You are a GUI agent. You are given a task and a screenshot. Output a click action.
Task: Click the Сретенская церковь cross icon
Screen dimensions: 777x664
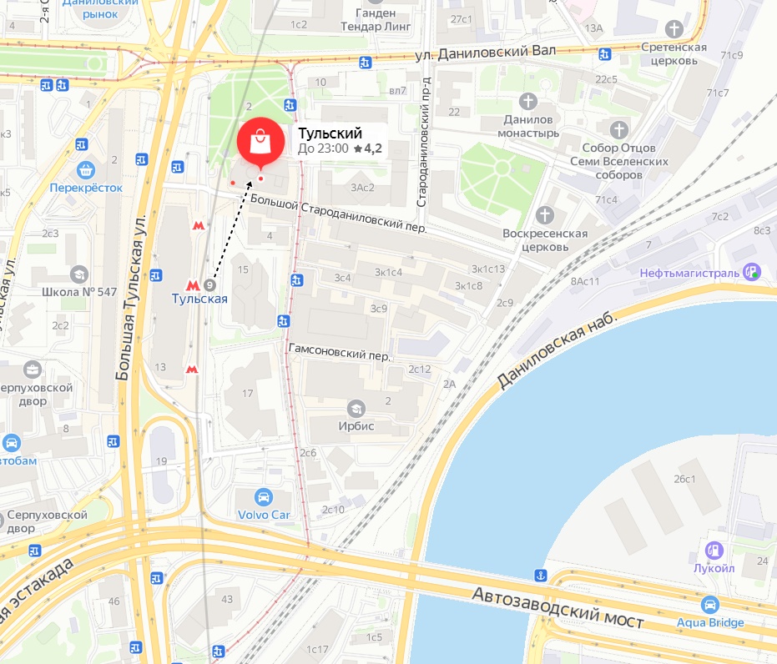[x=674, y=28]
